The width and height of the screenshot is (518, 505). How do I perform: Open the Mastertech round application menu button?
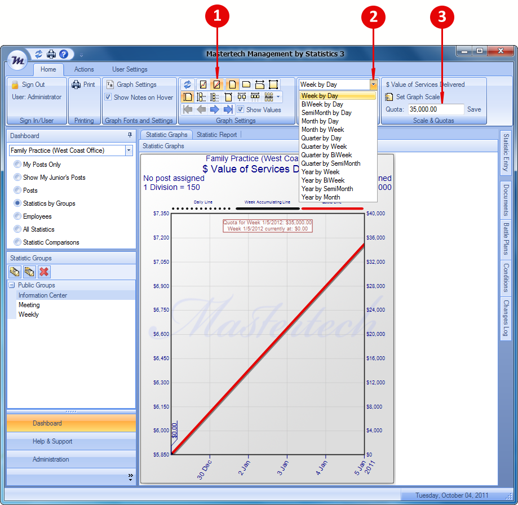tap(17, 60)
